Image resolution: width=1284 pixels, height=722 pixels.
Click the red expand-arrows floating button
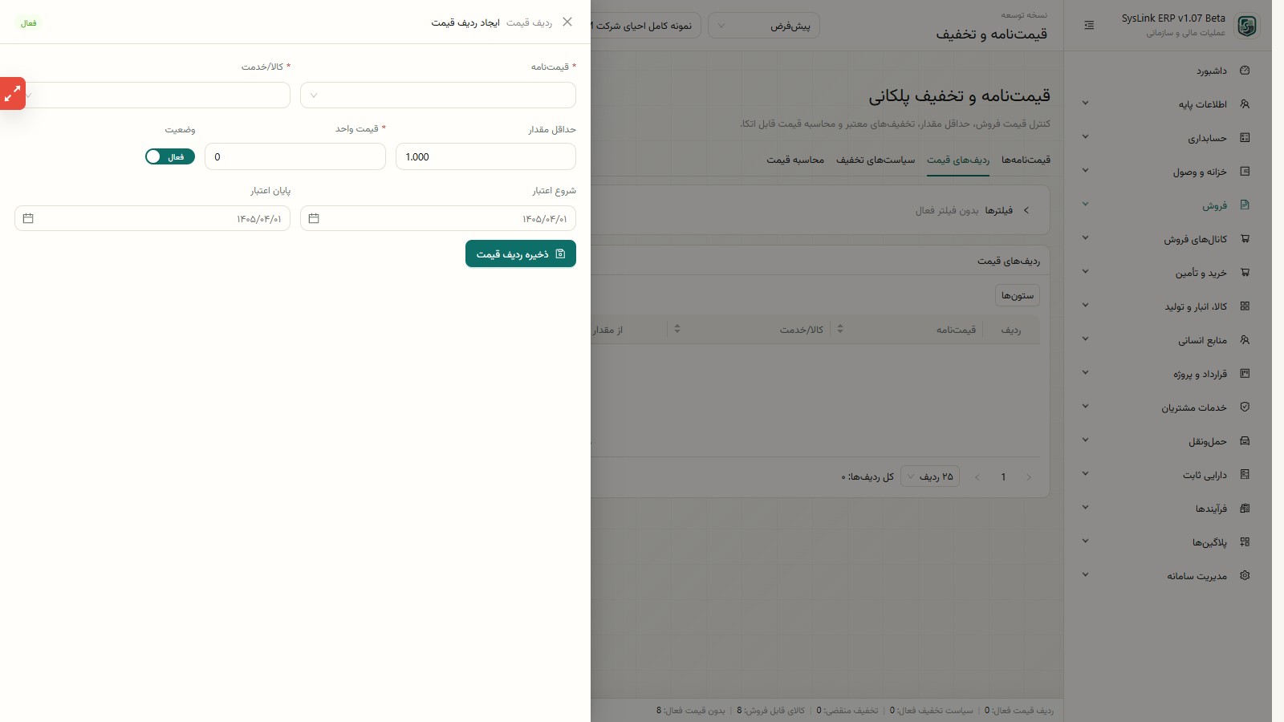[12, 94]
